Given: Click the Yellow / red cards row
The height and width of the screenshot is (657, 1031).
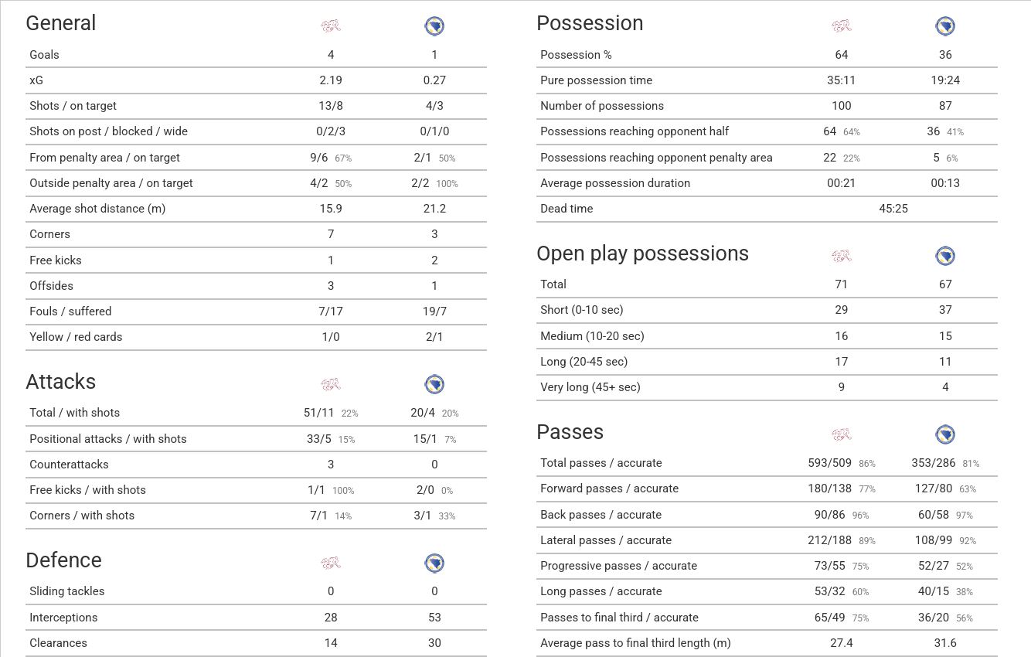Looking at the screenshot, I should (256, 337).
